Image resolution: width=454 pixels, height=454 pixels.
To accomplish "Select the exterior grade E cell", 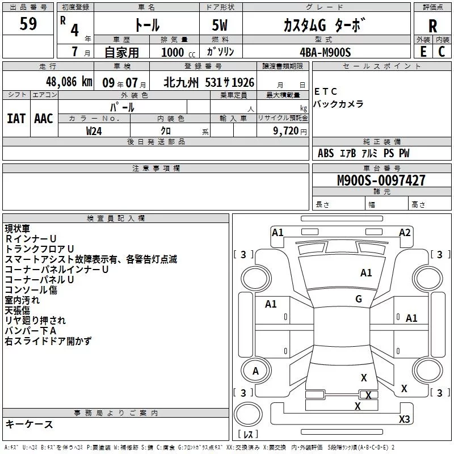I will [423, 52].
